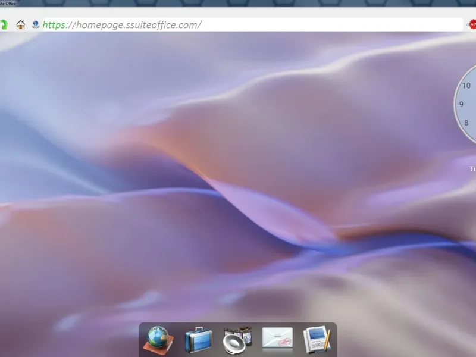The width and height of the screenshot is (476, 357).
Task: Click the site identity globe icon
Action: (36, 24)
